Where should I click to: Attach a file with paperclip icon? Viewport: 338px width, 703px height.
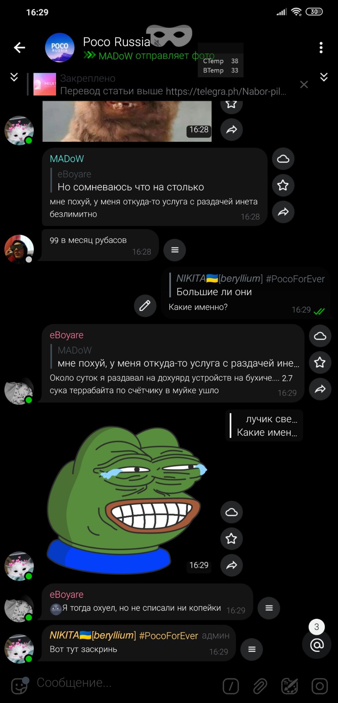coord(260,686)
